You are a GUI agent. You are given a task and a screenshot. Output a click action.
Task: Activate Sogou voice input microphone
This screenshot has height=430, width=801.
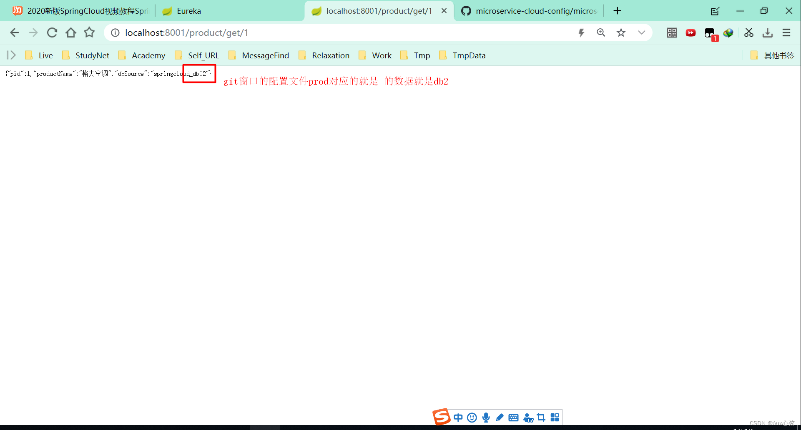click(485, 417)
